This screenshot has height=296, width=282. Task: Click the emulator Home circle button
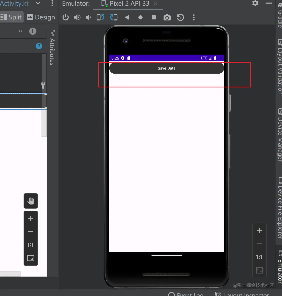pos(140,17)
